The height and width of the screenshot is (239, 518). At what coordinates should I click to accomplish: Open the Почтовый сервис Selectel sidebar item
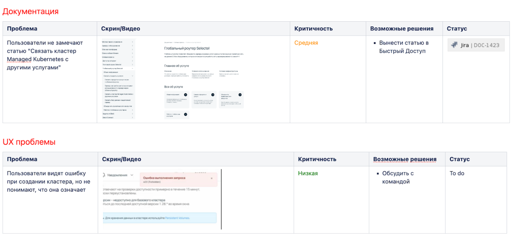point(112,64)
